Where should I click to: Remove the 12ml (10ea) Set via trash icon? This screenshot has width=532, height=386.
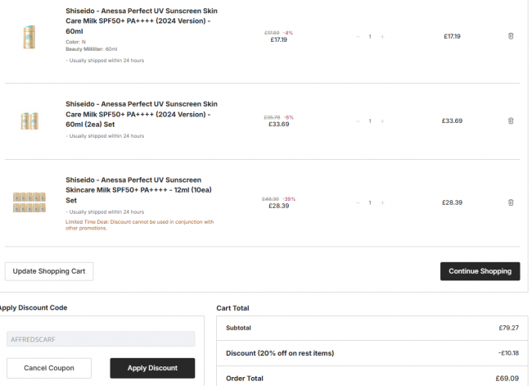511,202
